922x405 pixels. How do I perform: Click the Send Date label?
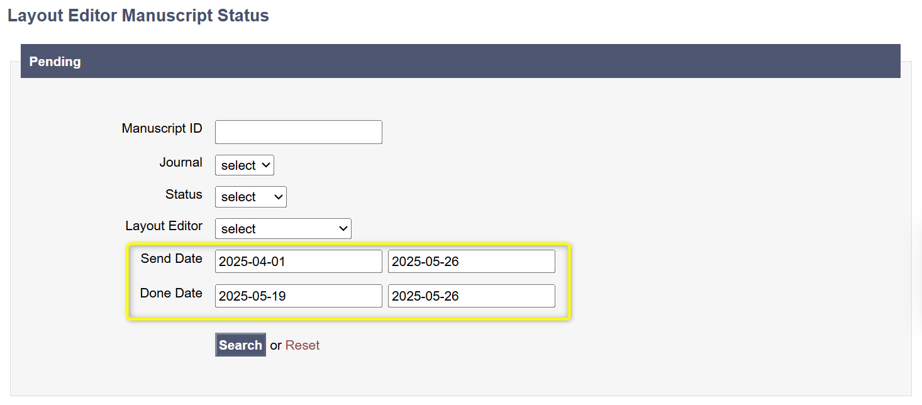(x=171, y=258)
